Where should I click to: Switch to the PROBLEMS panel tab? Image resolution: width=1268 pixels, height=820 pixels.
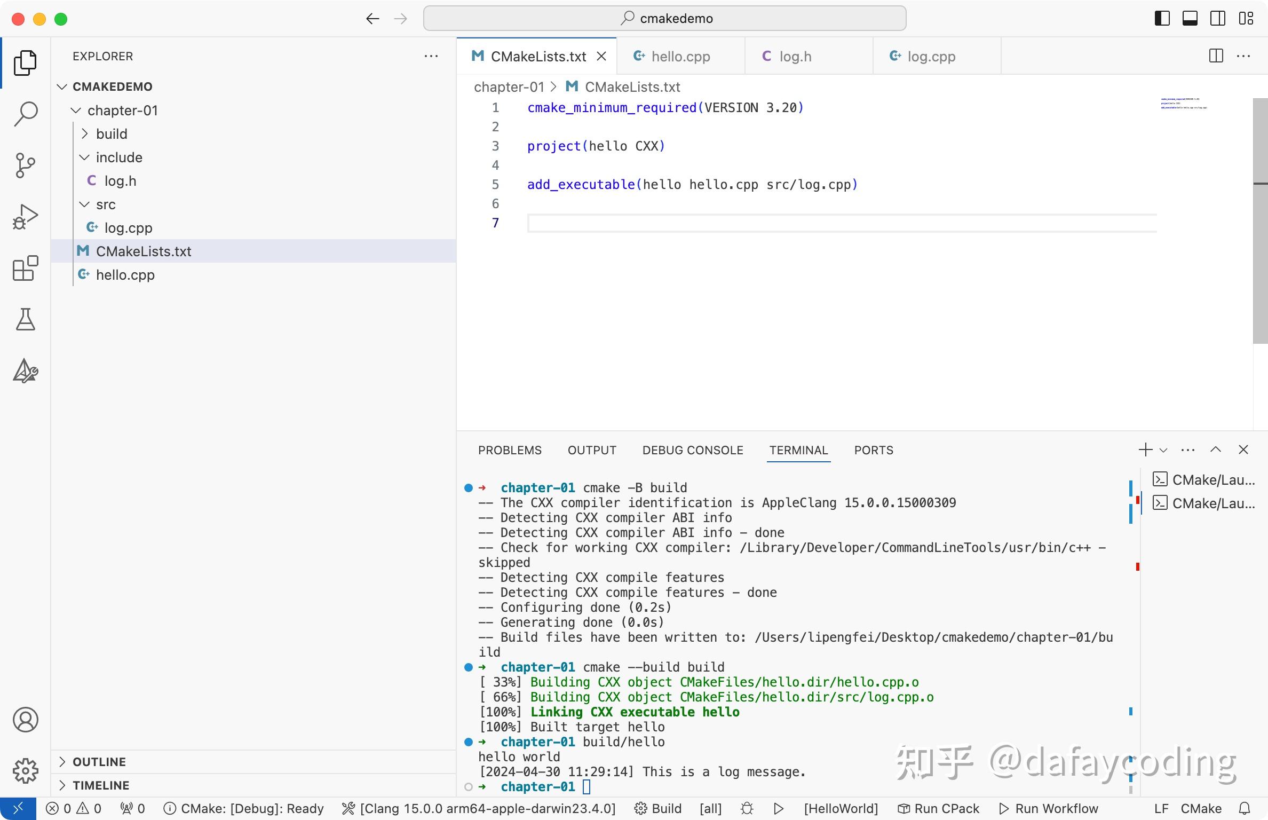[x=510, y=451]
